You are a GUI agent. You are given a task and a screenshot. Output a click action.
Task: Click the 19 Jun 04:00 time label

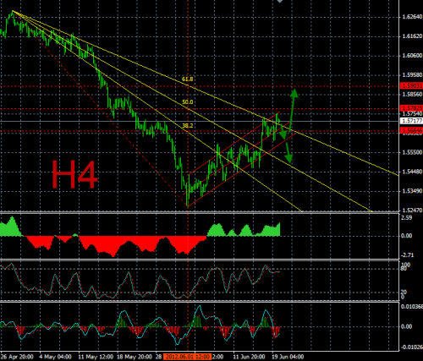coord(288,357)
